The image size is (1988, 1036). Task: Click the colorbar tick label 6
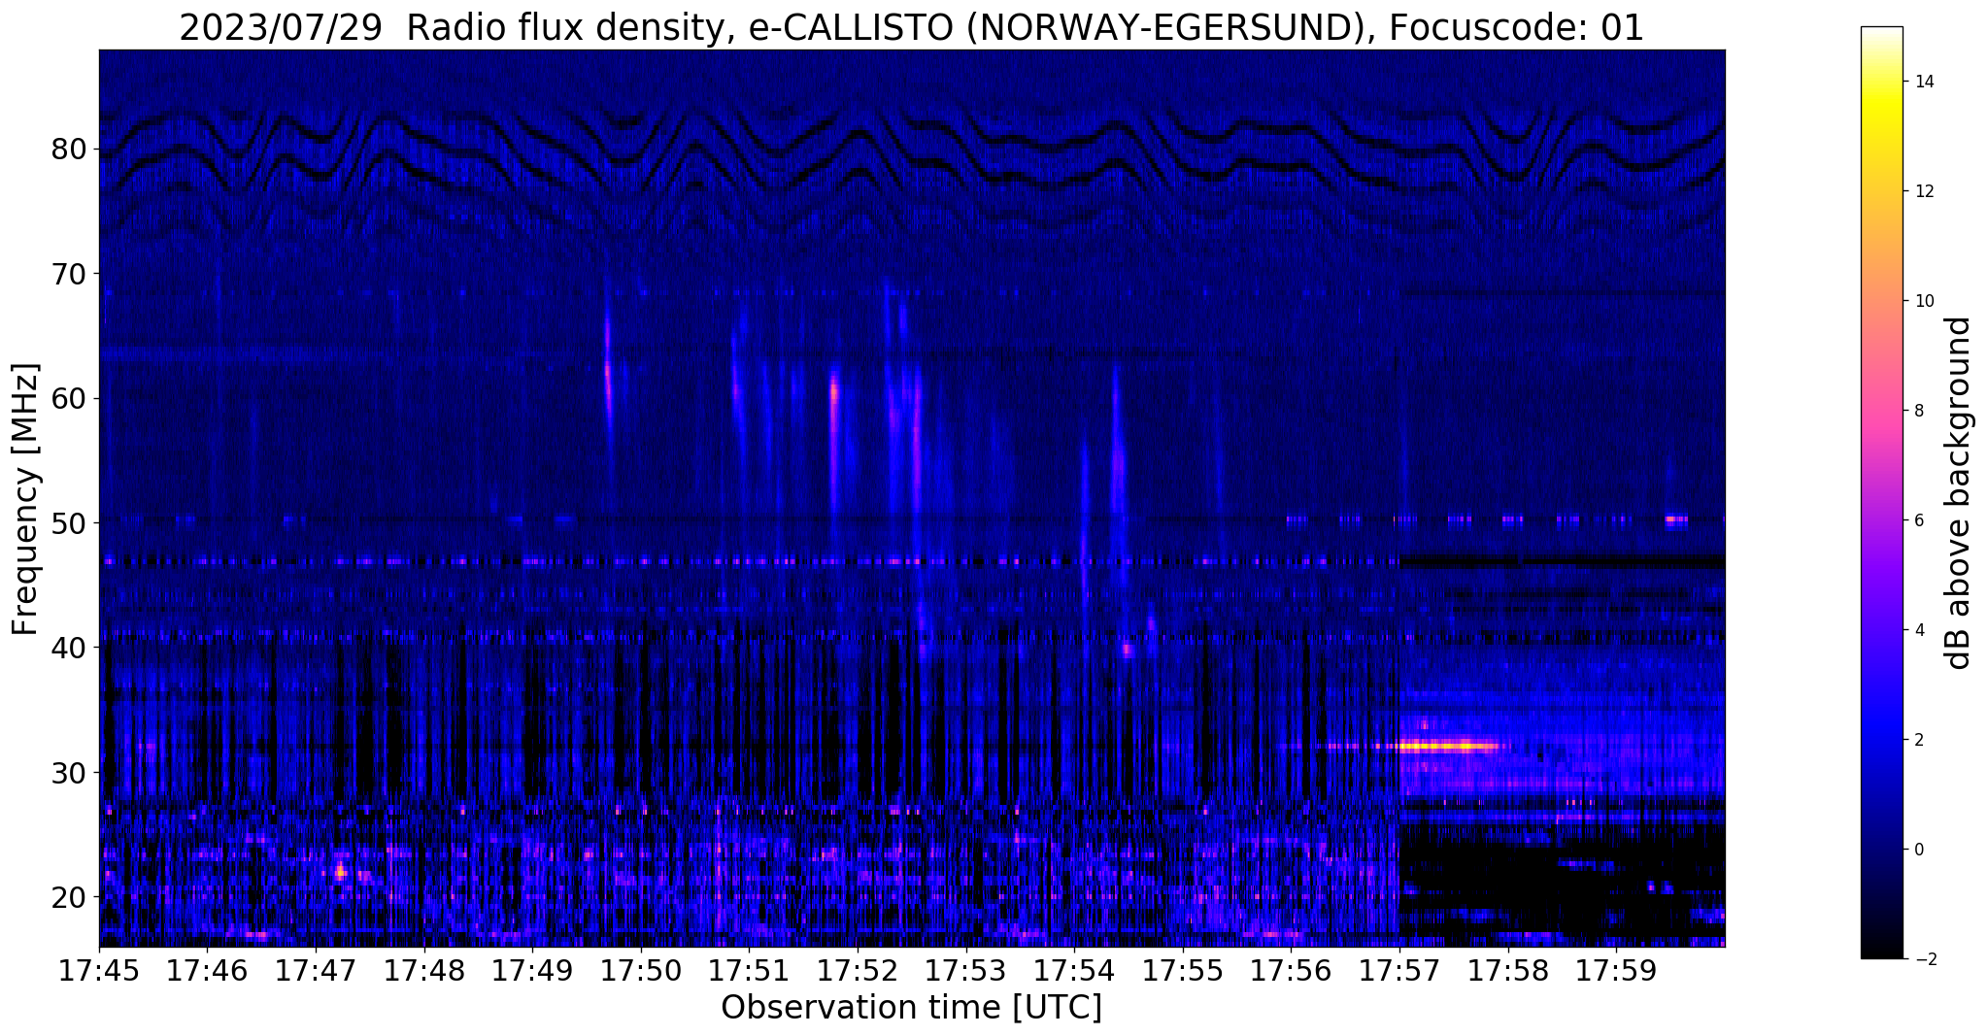point(1918,520)
